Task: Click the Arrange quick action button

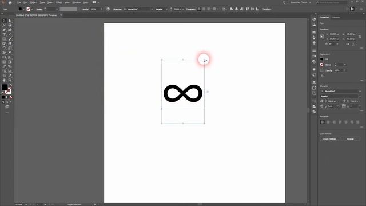Action: [x=350, y=139]
